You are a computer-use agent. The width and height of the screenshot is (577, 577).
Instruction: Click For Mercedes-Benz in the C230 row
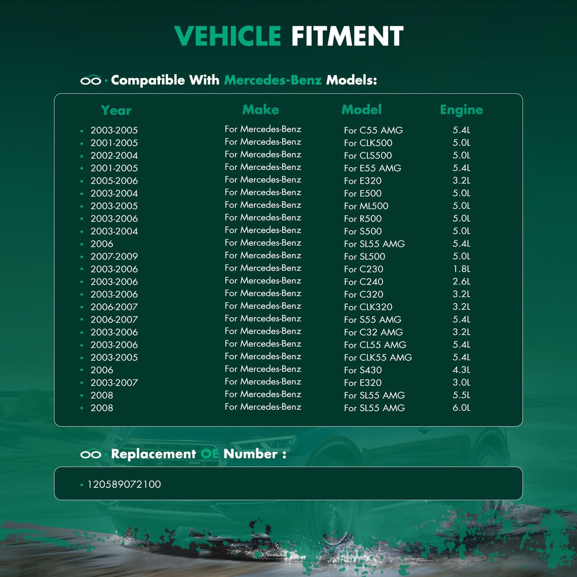[x=263, y=268]
